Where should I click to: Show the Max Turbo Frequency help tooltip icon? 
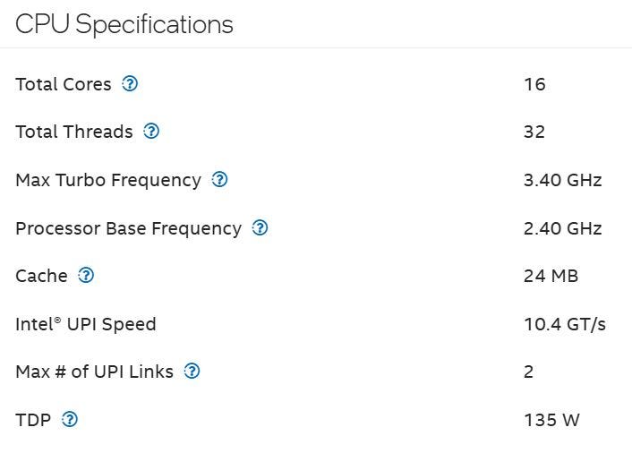click(219, 180)
